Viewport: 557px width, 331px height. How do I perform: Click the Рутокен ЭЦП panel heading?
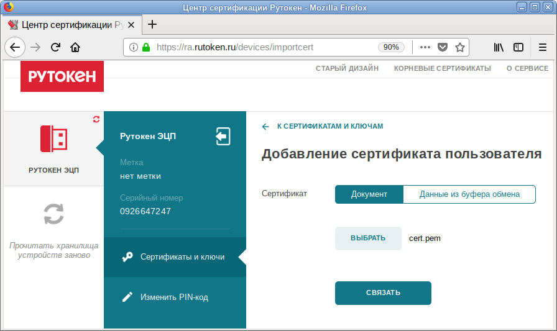(148, 136)
